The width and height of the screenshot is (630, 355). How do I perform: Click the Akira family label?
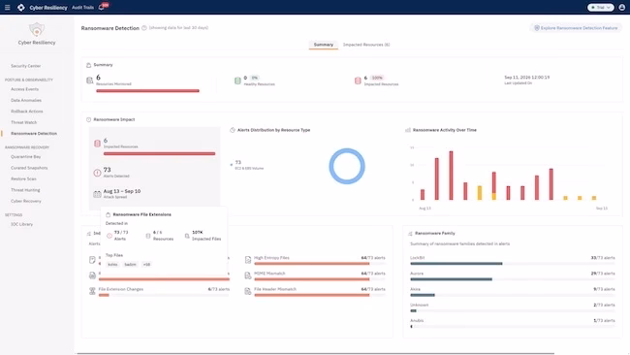(x=415, y=289)
